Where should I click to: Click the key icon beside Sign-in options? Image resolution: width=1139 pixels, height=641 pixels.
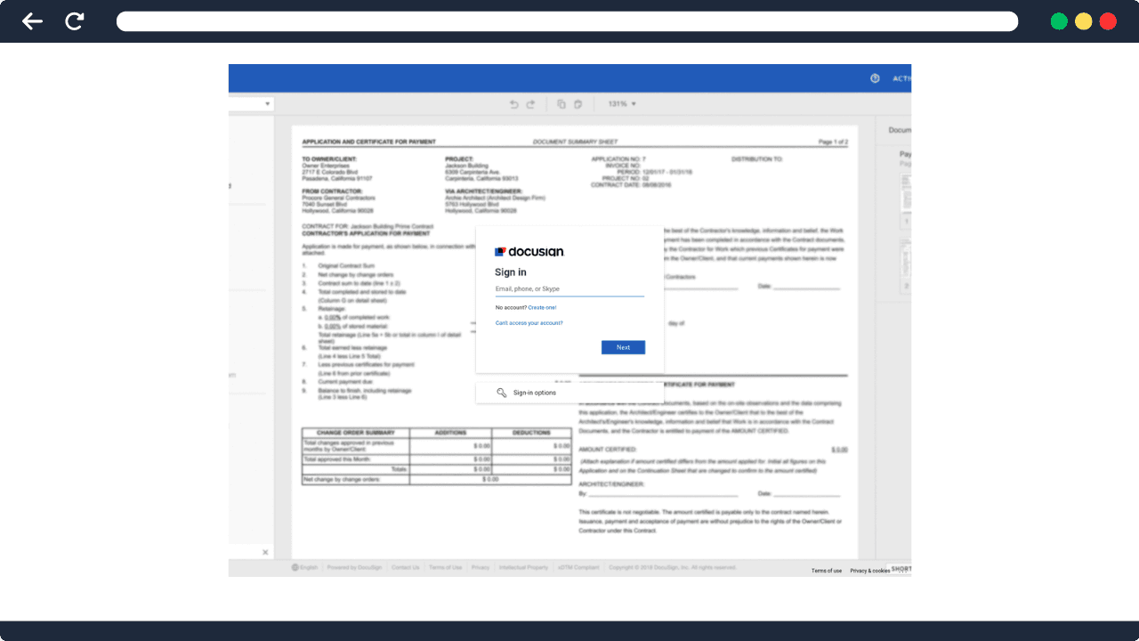502,393
